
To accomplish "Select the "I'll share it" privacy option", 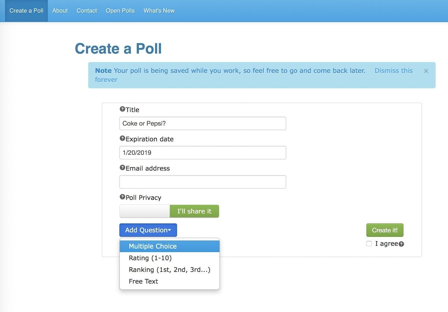I will [x=194, y=211].
